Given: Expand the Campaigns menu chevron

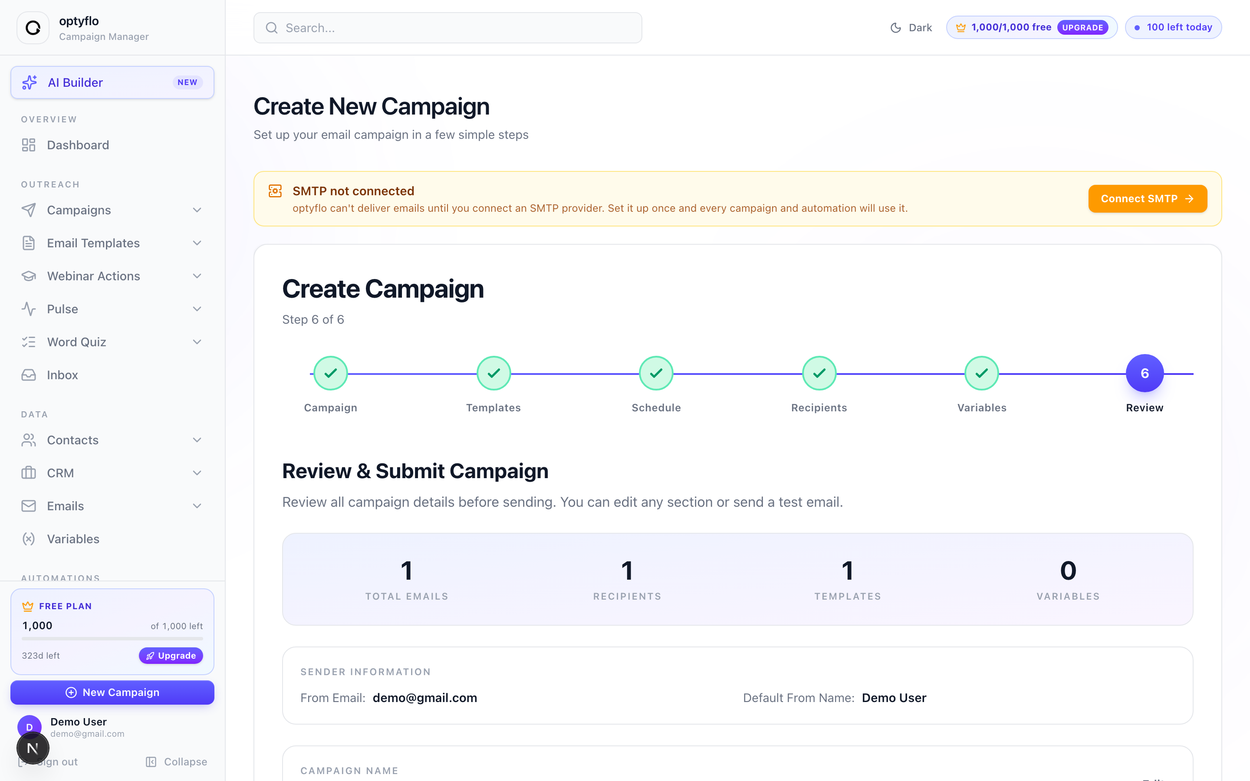Looking at the screenshot, I should (197, 210).
